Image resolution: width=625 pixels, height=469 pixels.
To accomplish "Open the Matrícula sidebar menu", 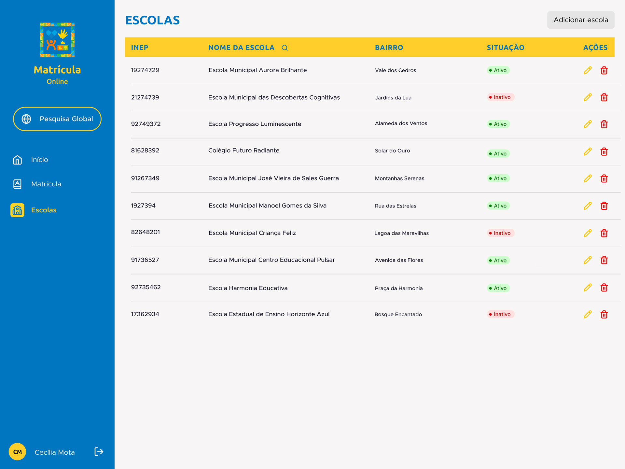I will click(37, 184).
